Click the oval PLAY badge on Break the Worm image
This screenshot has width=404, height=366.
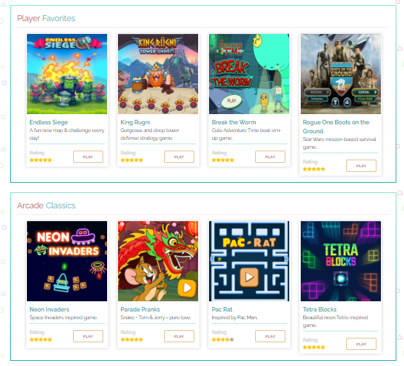click(x=231, y=101)
